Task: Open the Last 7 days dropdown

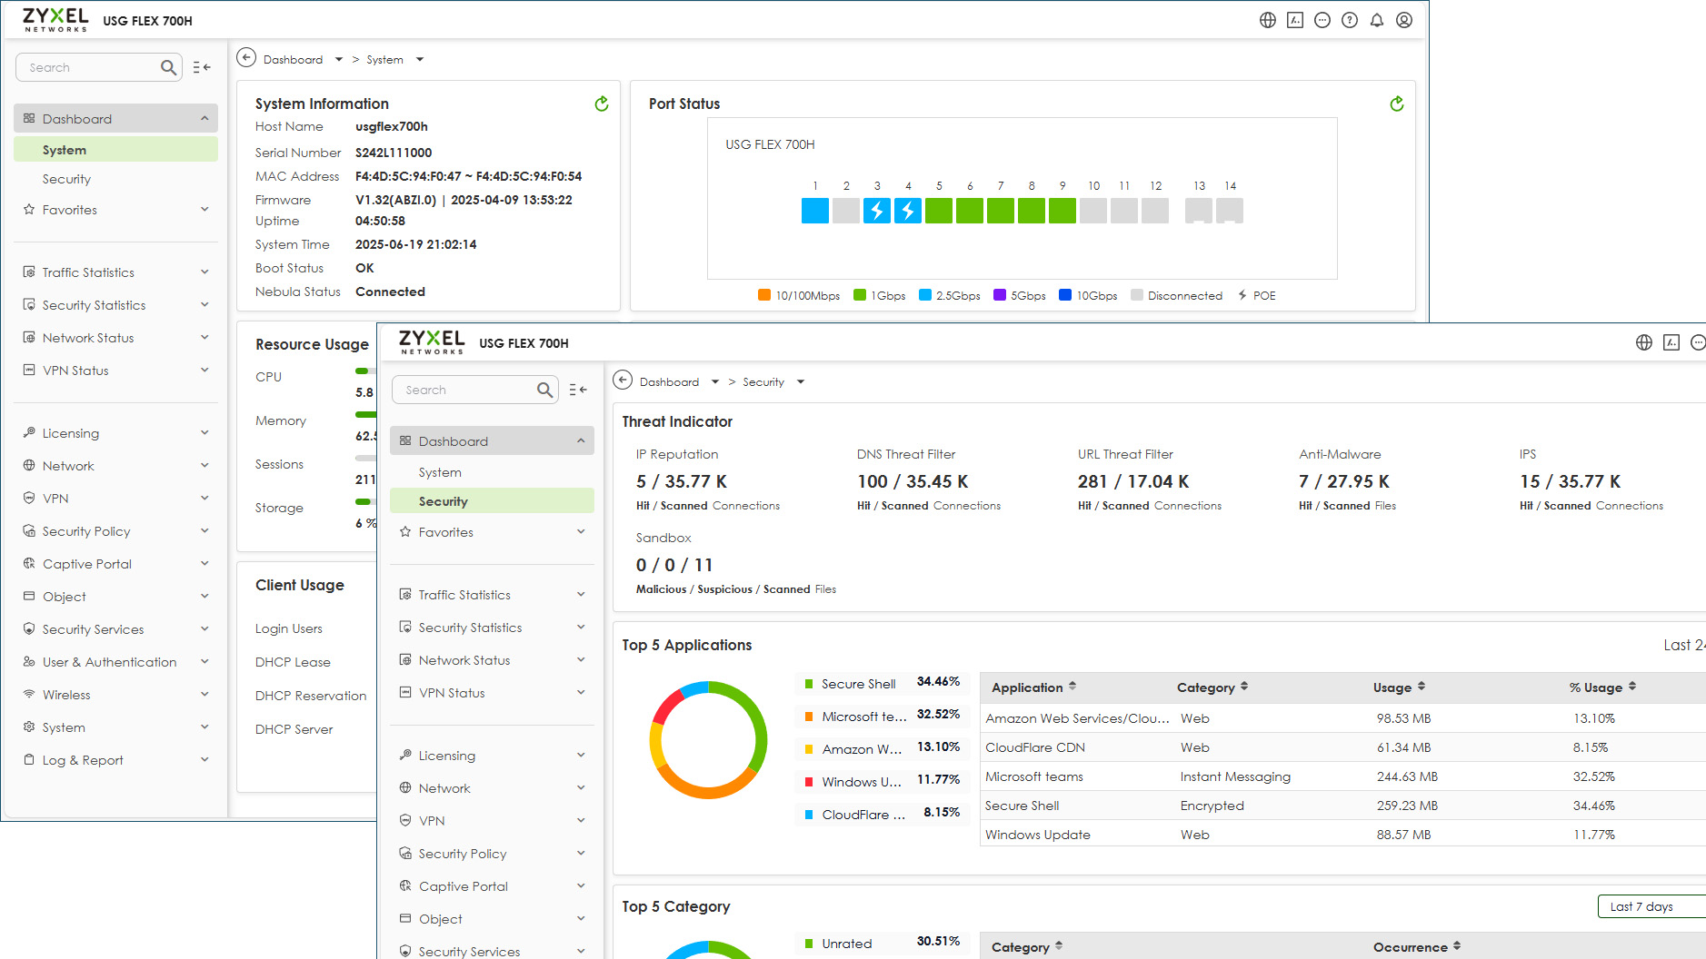Action: tap(1651, 906)
